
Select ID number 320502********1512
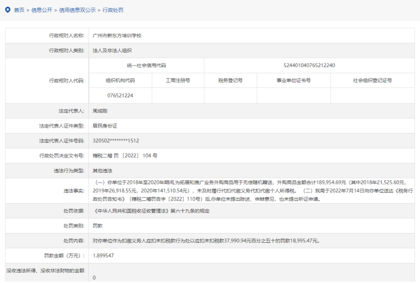tap(116, 141)
